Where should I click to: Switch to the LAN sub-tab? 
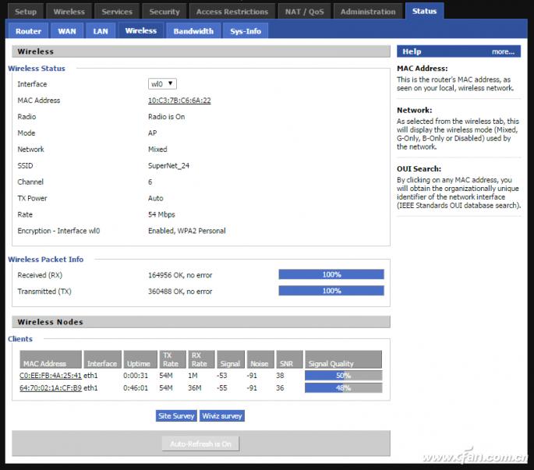101,31
